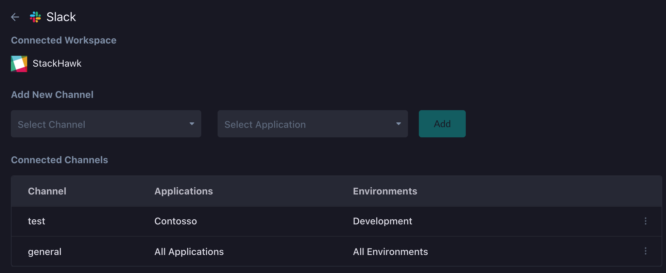Click the Development environment entry
This screenshot has width=666, height=273.
tap(382, 221)
